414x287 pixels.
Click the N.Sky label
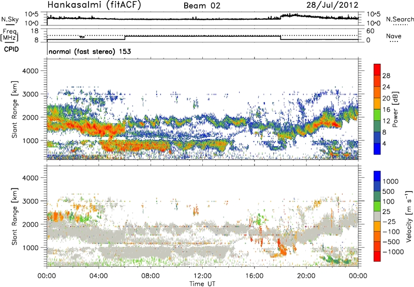(10, 19)
